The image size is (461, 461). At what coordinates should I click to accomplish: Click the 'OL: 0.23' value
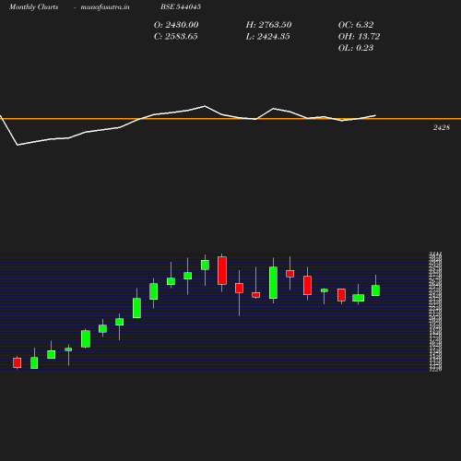click(356, 48)
